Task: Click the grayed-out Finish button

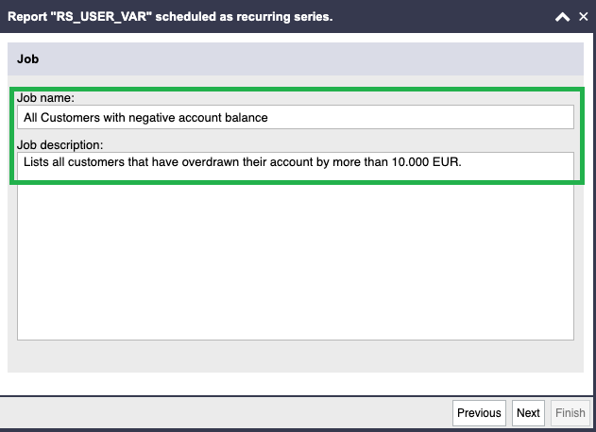Action: click(x=570, y=412)
